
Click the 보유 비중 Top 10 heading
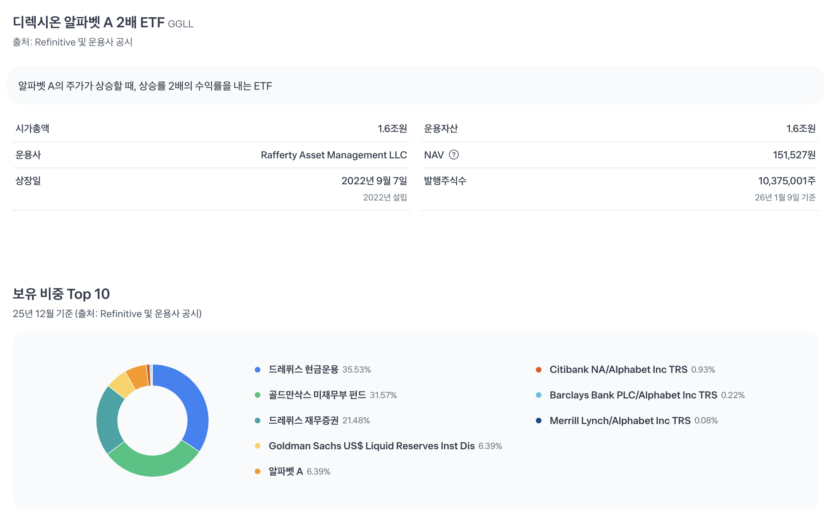(x=61, y=294)
